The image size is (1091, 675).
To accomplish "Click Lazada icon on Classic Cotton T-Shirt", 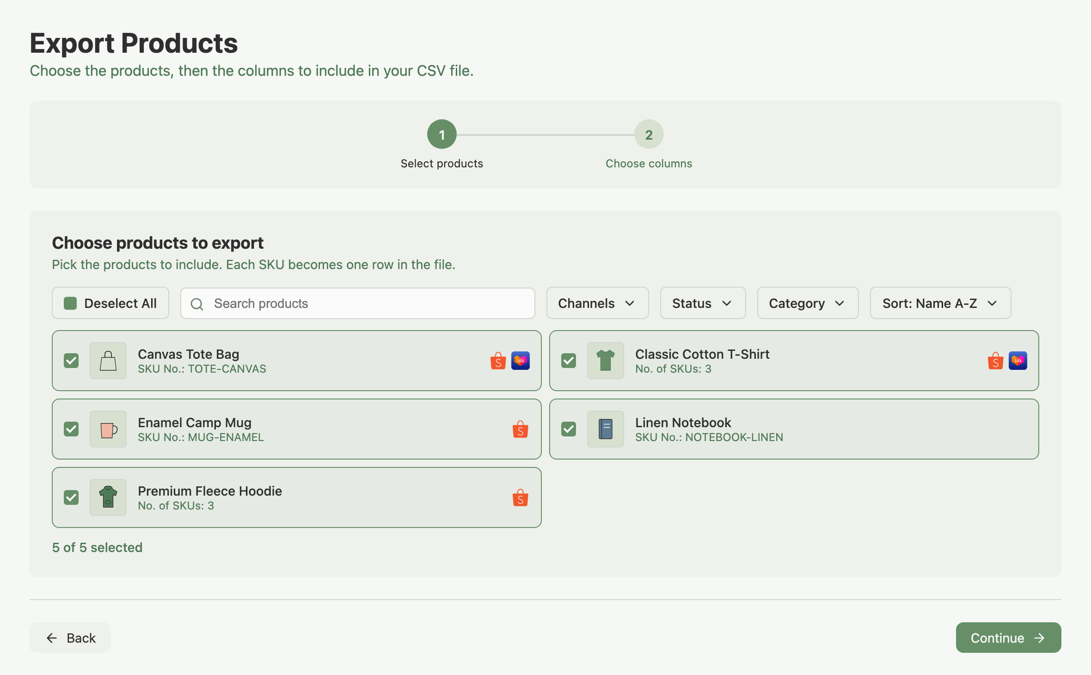I will click(x=1018, y=361).
